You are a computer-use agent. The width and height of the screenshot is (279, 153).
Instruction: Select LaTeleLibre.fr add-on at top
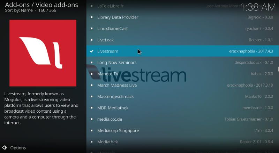click(182, 6)
